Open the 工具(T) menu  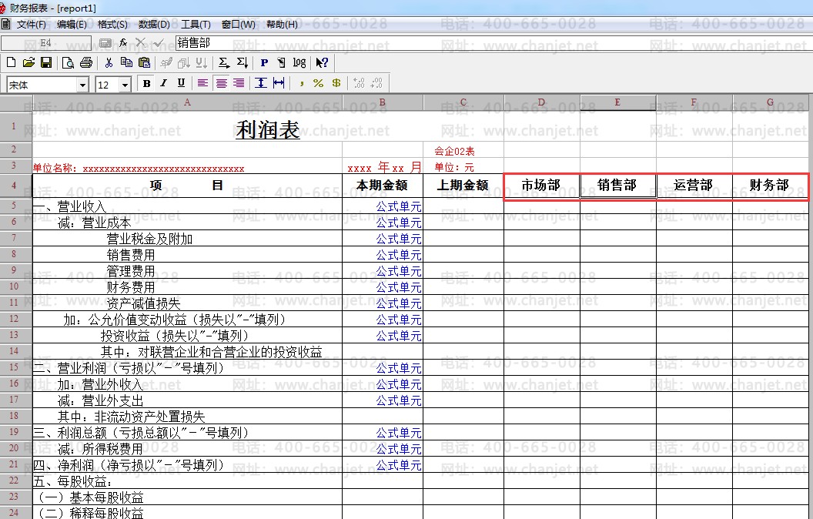pyautogui.click(x=196, y=25)
